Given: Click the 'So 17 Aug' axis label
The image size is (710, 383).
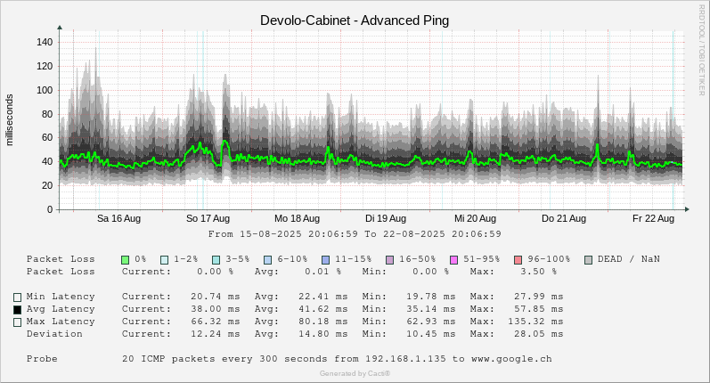Looking at the screenshot, I should [208, 218].
